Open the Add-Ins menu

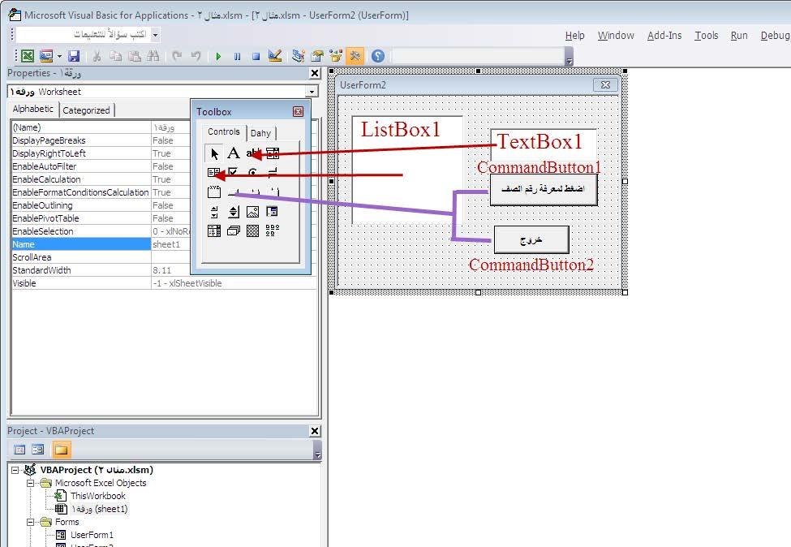(x=664, y=36)
